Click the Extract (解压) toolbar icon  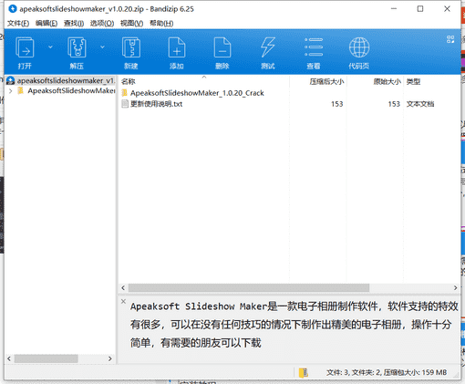click(77, 47)
